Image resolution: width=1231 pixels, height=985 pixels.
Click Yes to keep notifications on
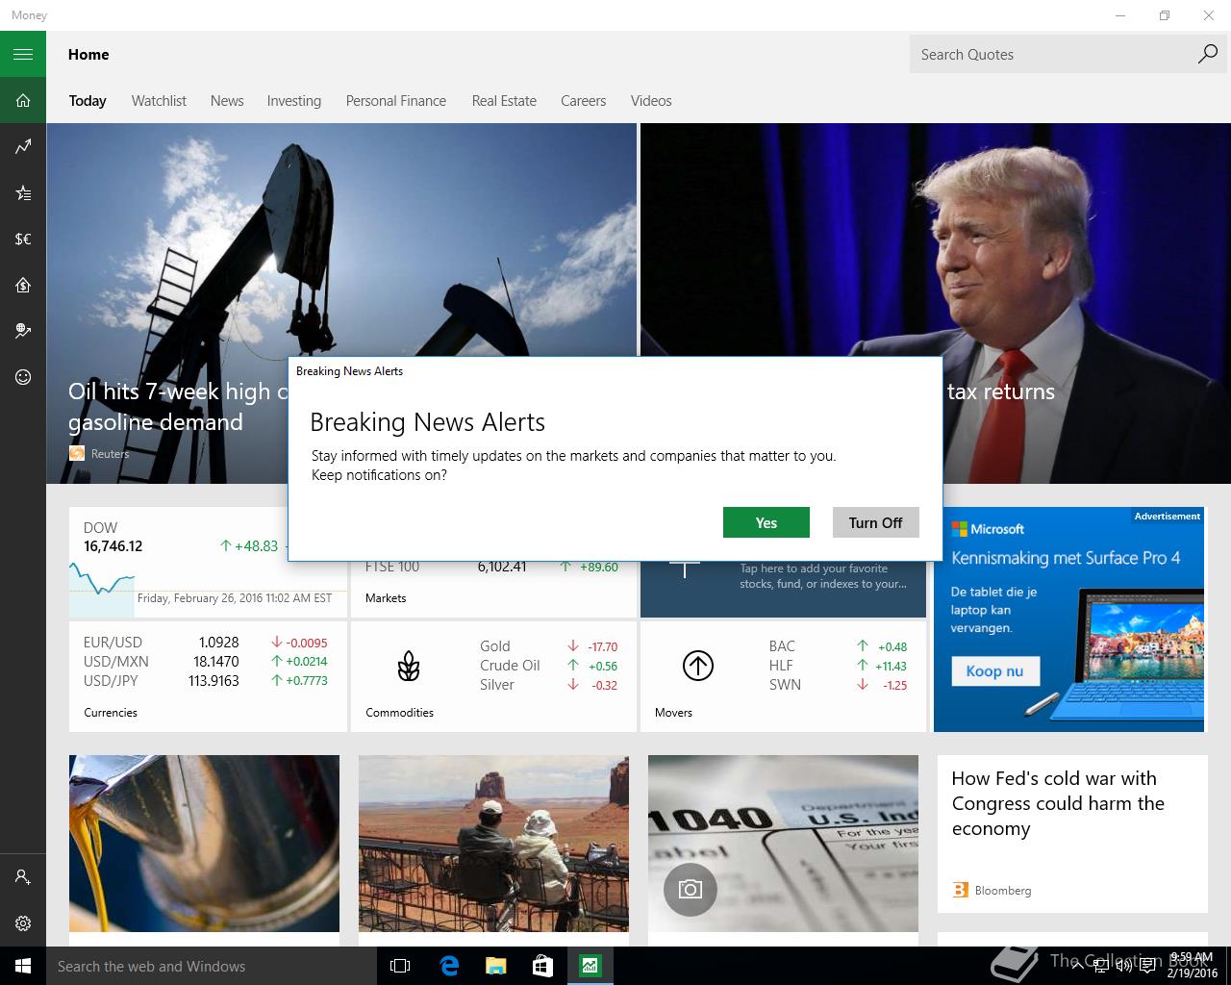(766, 522)
